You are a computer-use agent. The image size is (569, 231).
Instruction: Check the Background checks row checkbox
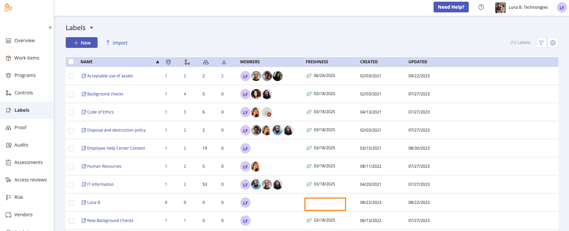click(x=71, y=94)
